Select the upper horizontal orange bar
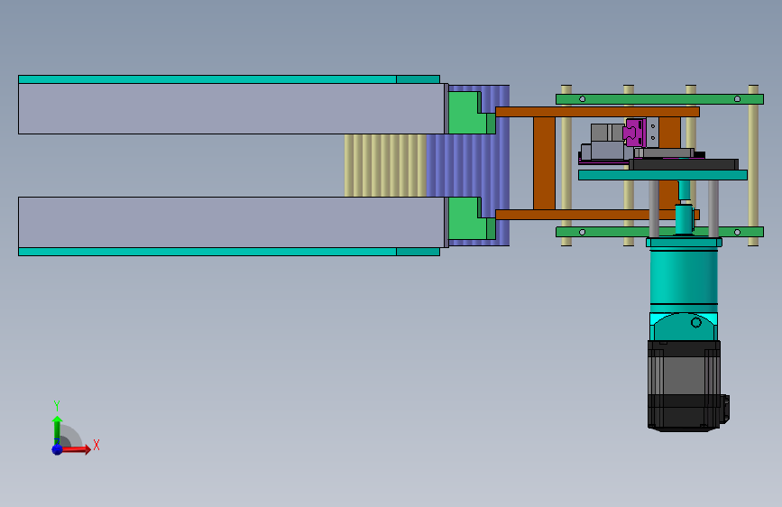782x507 pixels. click(x=597, y=112)
